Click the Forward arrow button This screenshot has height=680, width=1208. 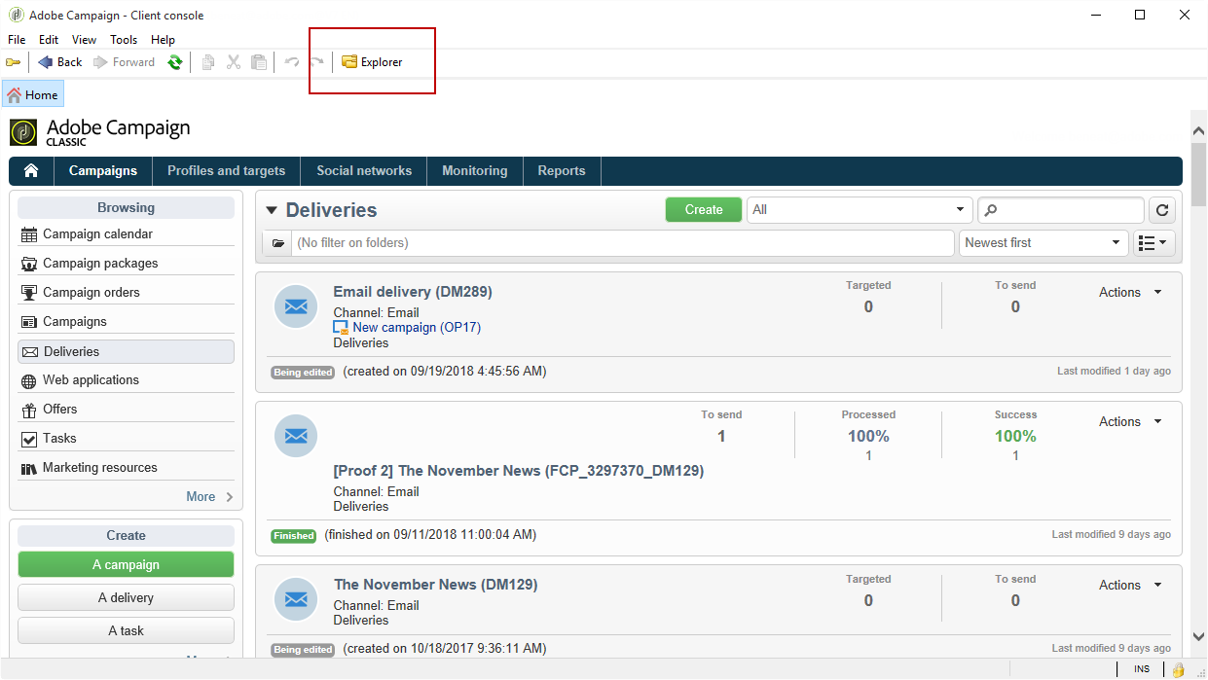tap(125, 62)
